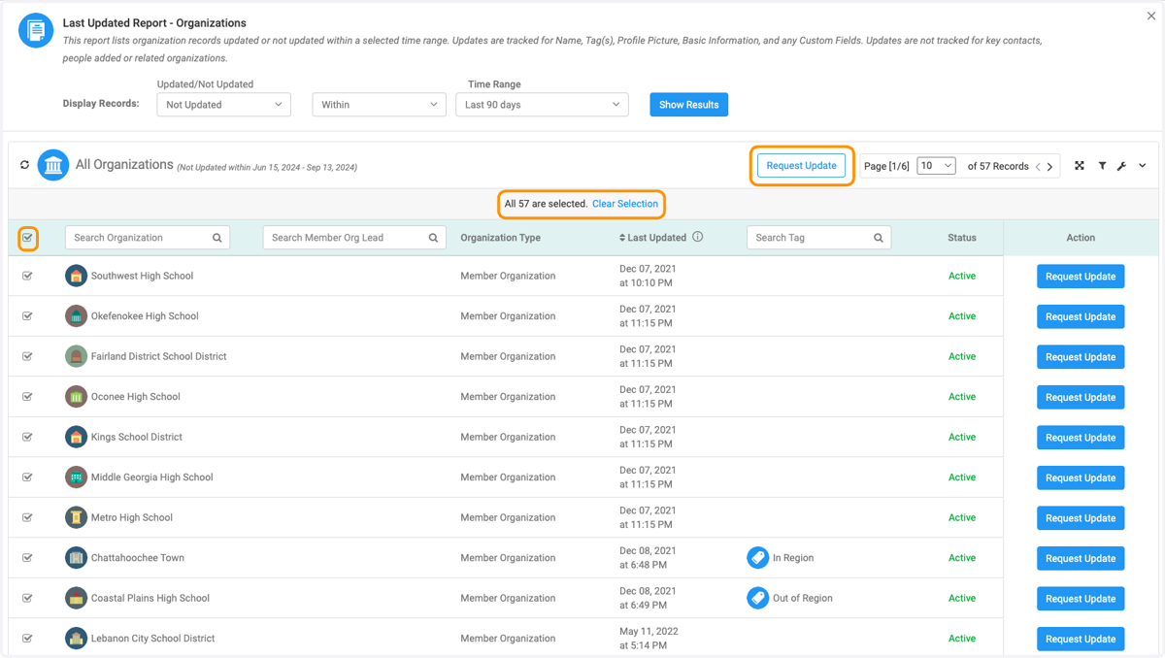Image resolution: width=1165 pixels, height=658 pixels.
Task: Request update for Metro High School
Action: point(1081,518)
